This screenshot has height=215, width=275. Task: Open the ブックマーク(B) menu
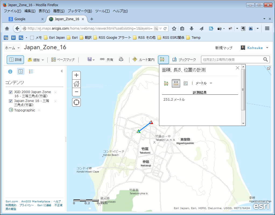[x=80, y=11]
